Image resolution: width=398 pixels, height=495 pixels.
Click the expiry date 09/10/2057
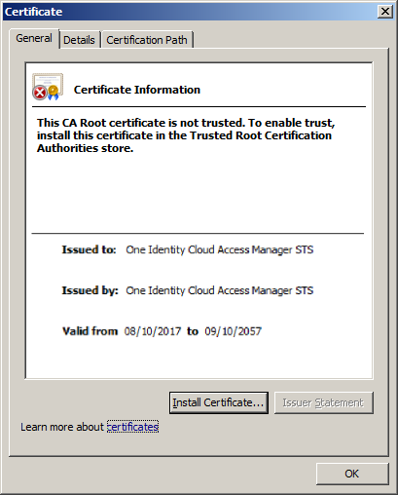[x=233, y=331]
